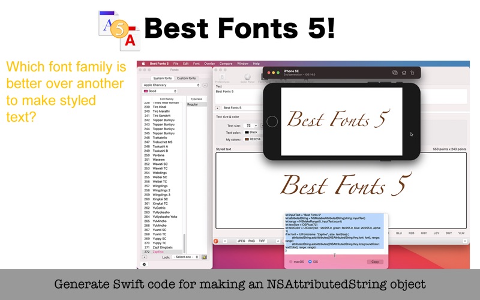The width and height of the screenshot is (480, 300).
Task: Click the font list scrollbar
Action: [x=184, y=244]
